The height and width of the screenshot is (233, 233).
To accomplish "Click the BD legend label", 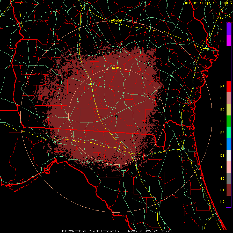I will pyautogui.click(x=222, y=110).
